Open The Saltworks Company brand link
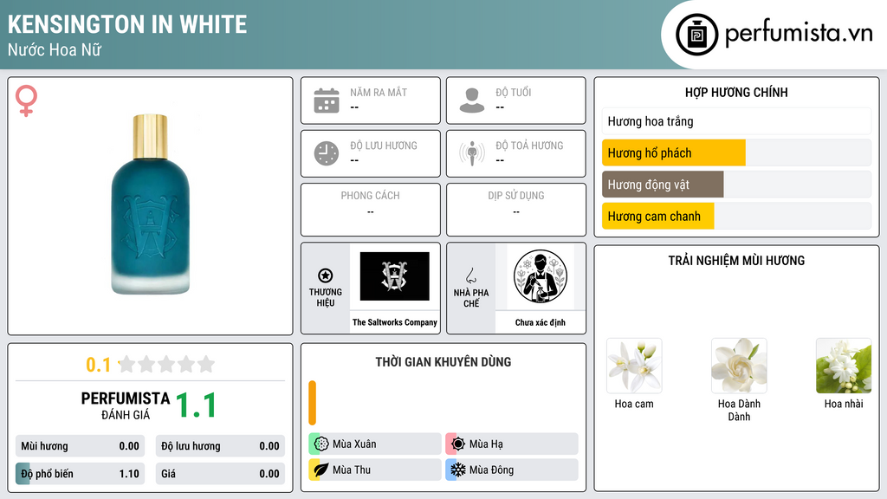Screen dimensions: 887x499 395,322
